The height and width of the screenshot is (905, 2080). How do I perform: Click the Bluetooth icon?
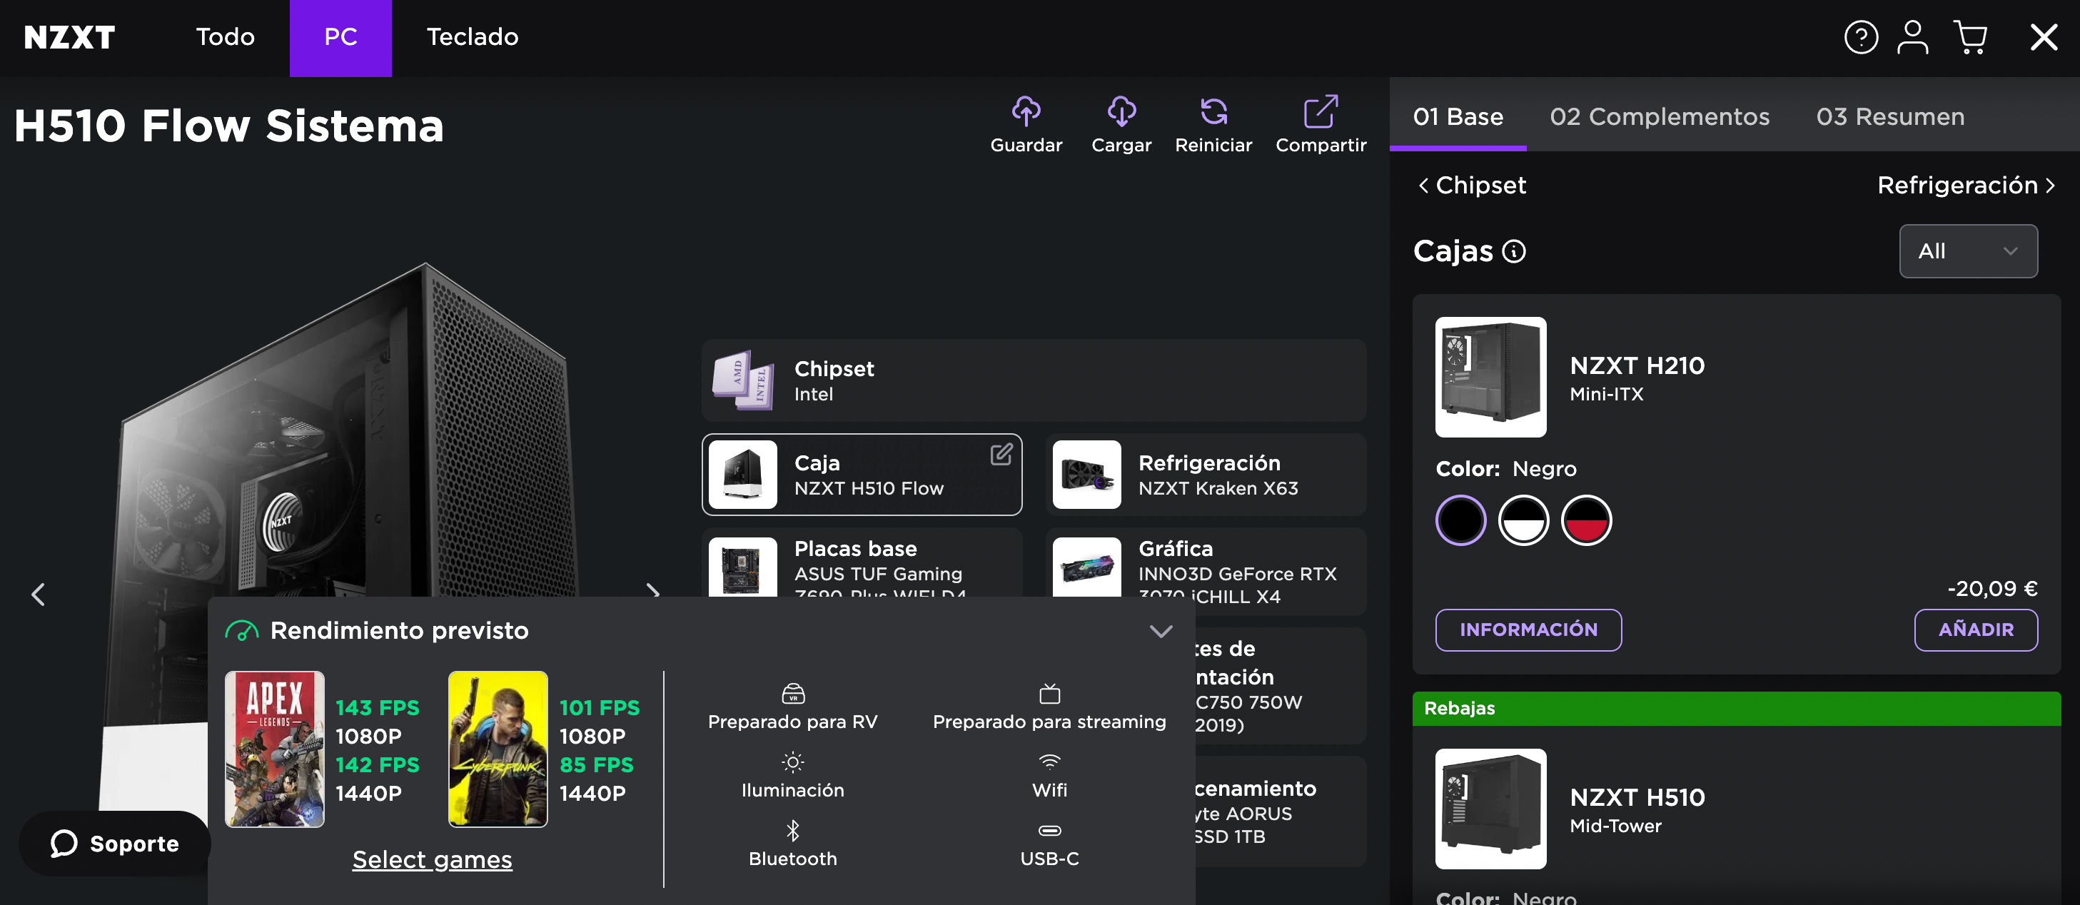793,831
